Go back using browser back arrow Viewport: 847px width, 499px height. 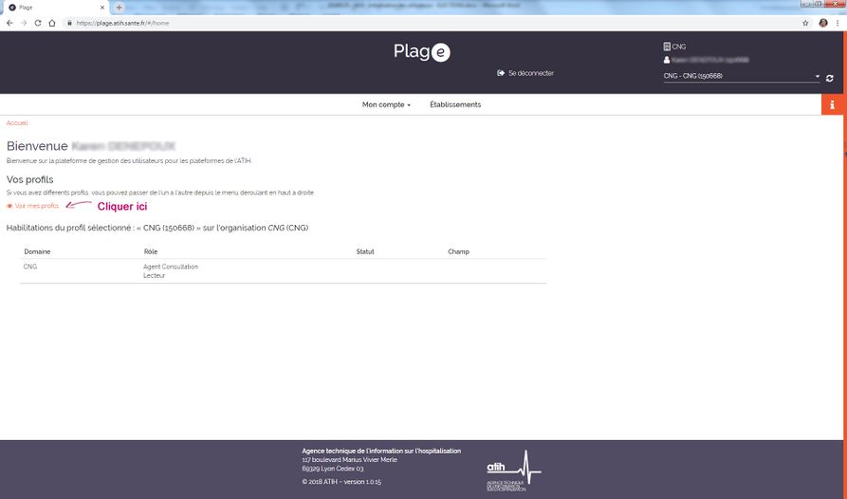9,23
